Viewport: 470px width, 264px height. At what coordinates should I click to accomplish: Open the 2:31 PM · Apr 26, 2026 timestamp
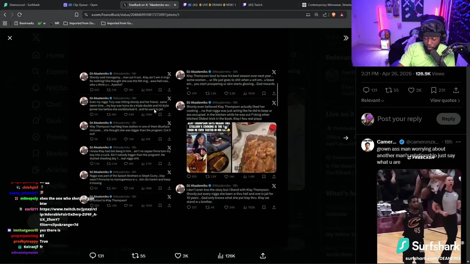tap(386, 74)
